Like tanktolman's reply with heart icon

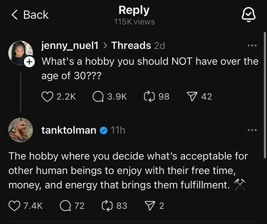[14, 206]
